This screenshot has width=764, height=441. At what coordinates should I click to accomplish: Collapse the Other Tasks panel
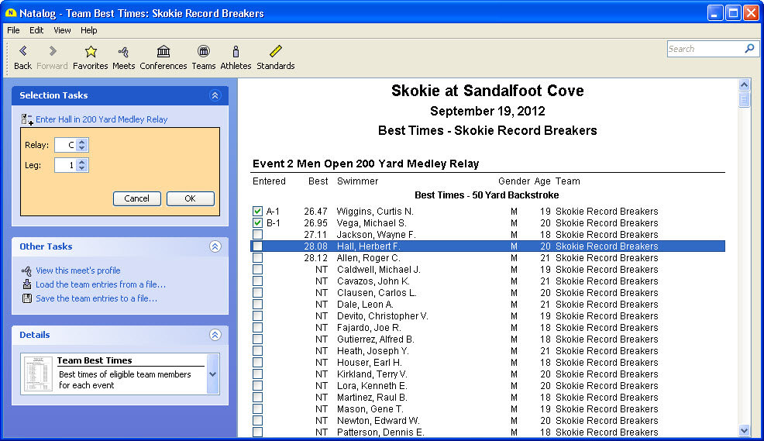(215, 246)
